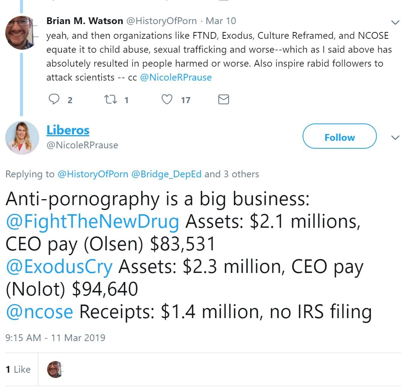Open @FightTheNewDrug mention

[x=92, y=222]
